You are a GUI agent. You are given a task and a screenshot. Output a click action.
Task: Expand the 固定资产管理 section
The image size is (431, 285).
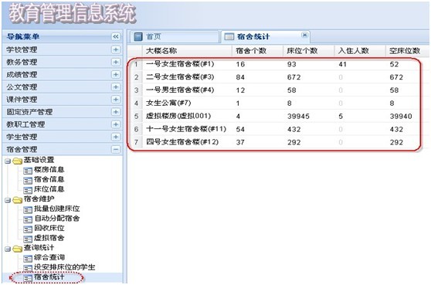116,112
